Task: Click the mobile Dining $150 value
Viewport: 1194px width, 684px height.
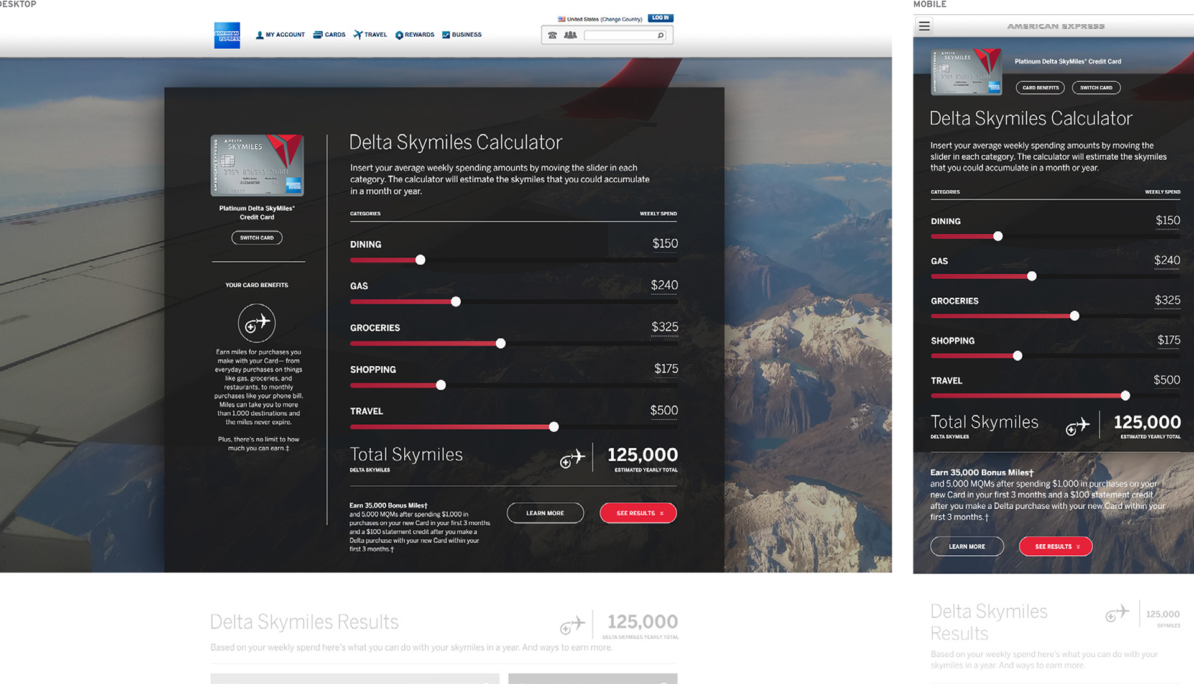Action: (x=1168, y=221)
